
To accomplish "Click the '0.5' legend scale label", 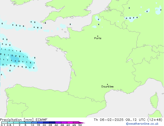I will [x=9, y=125].
